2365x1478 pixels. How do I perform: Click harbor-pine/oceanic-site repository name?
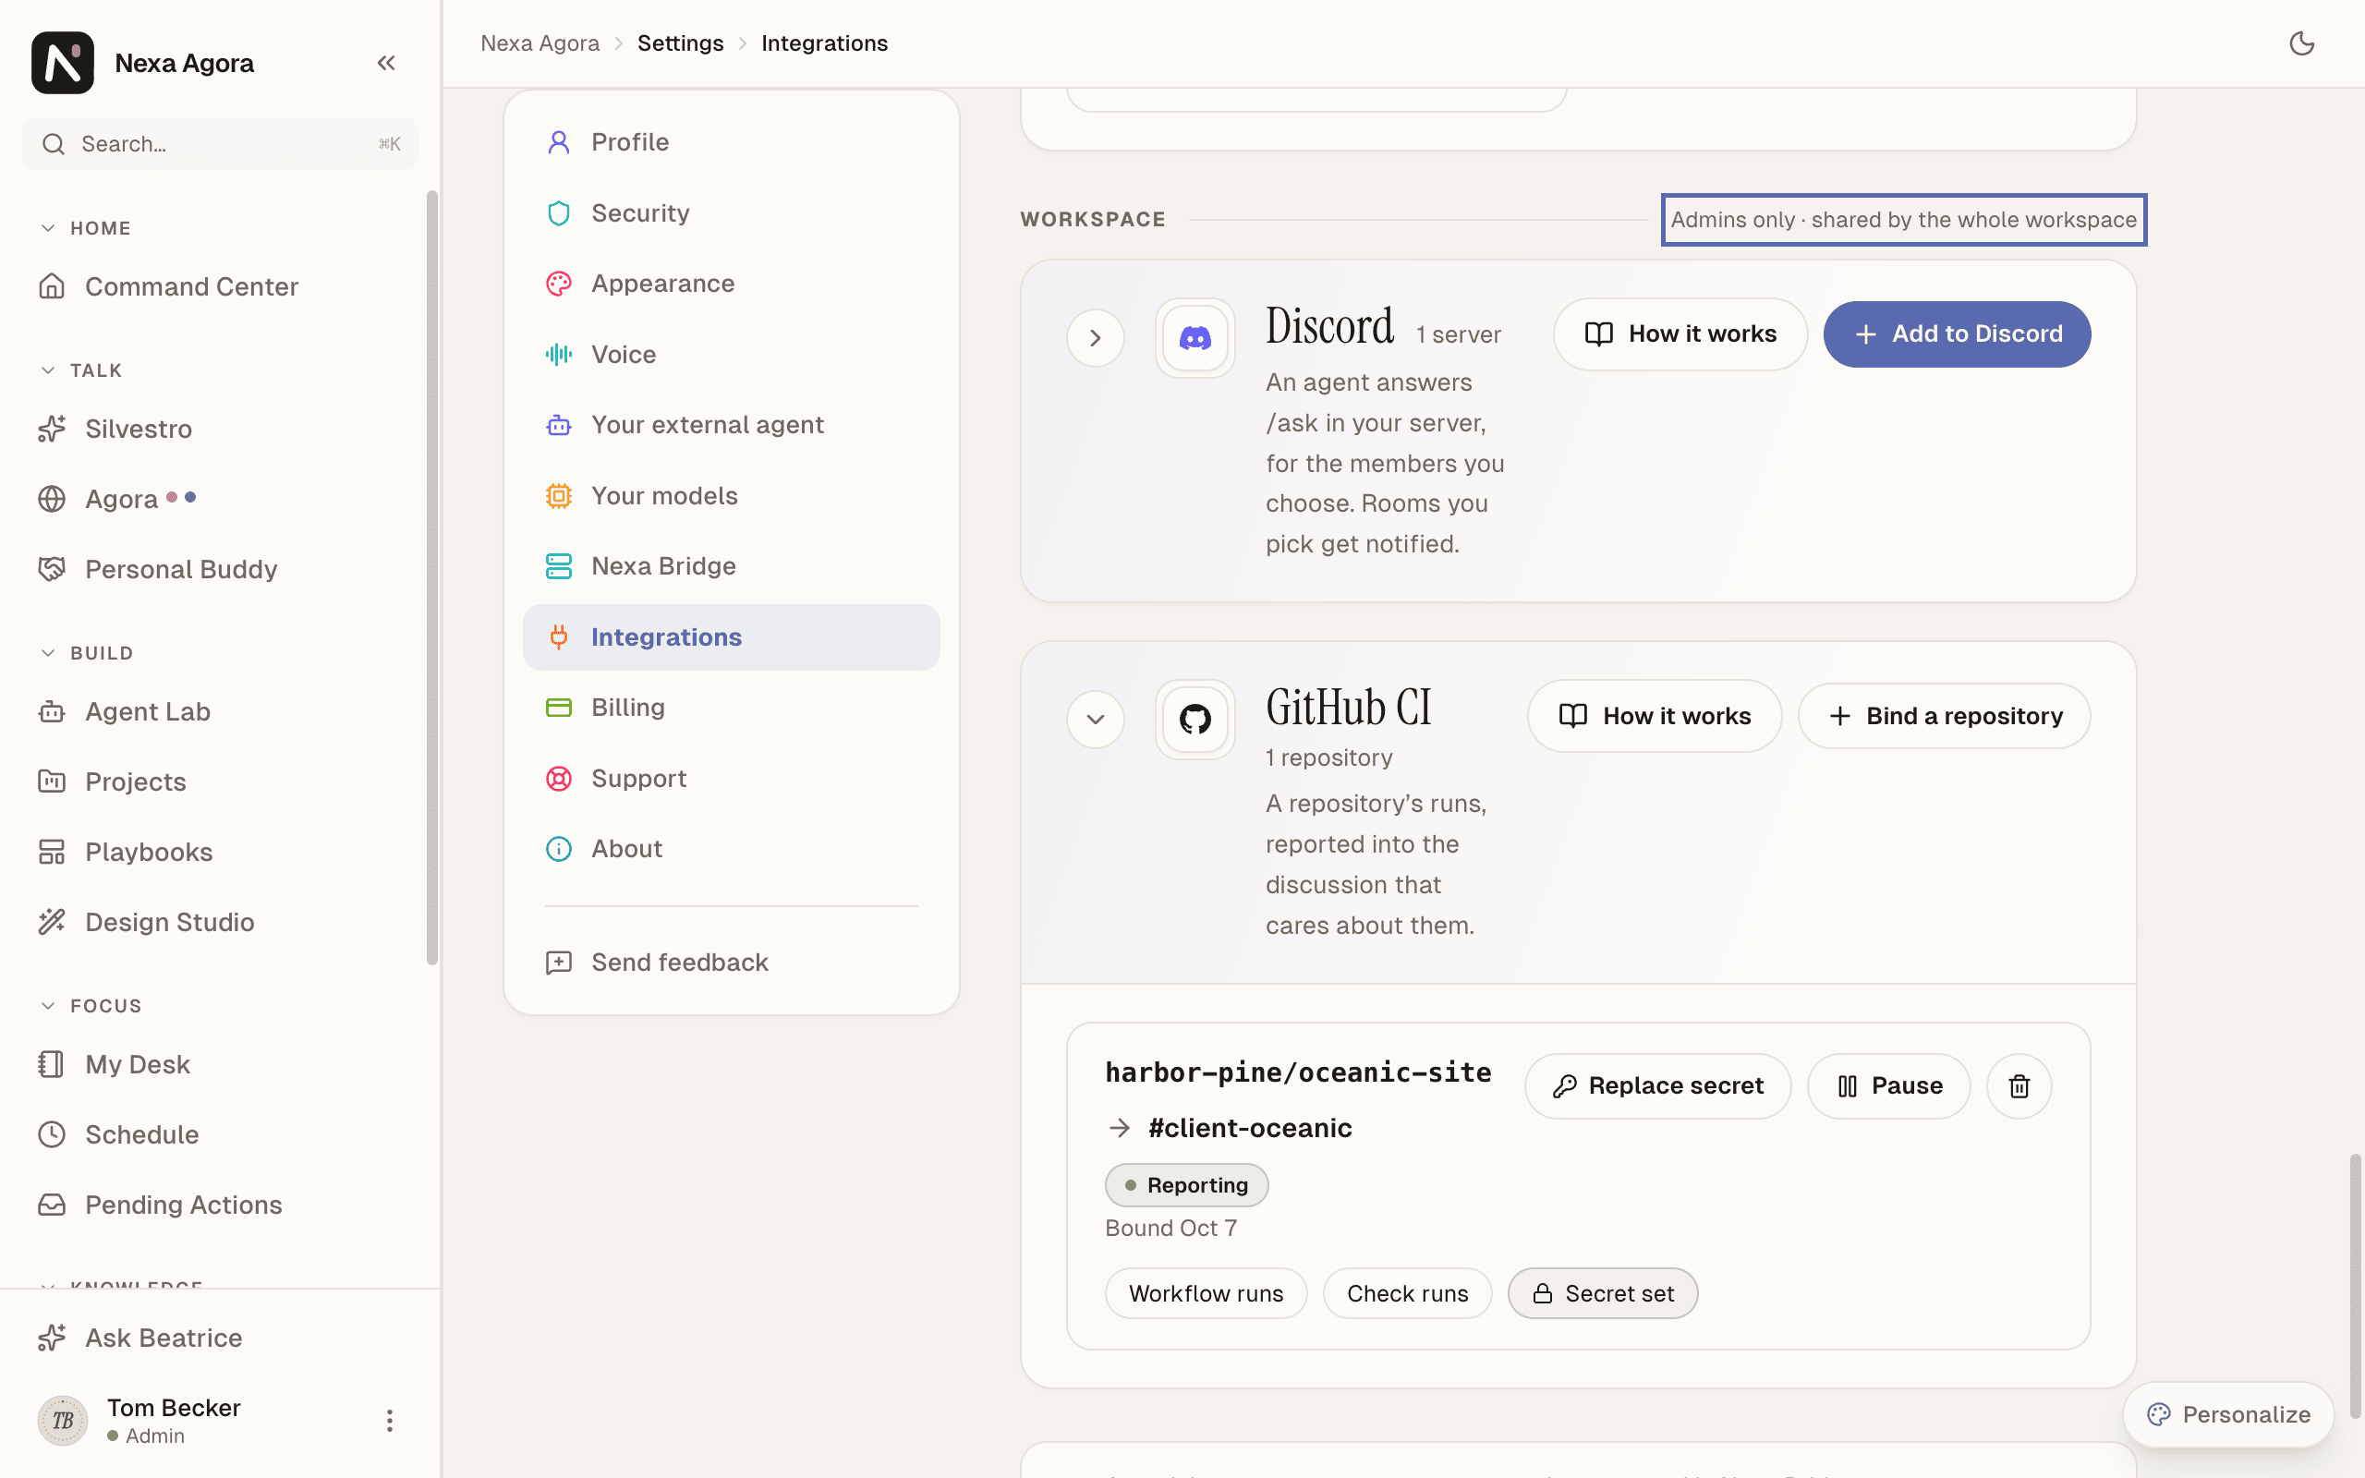[1298, 1072]
